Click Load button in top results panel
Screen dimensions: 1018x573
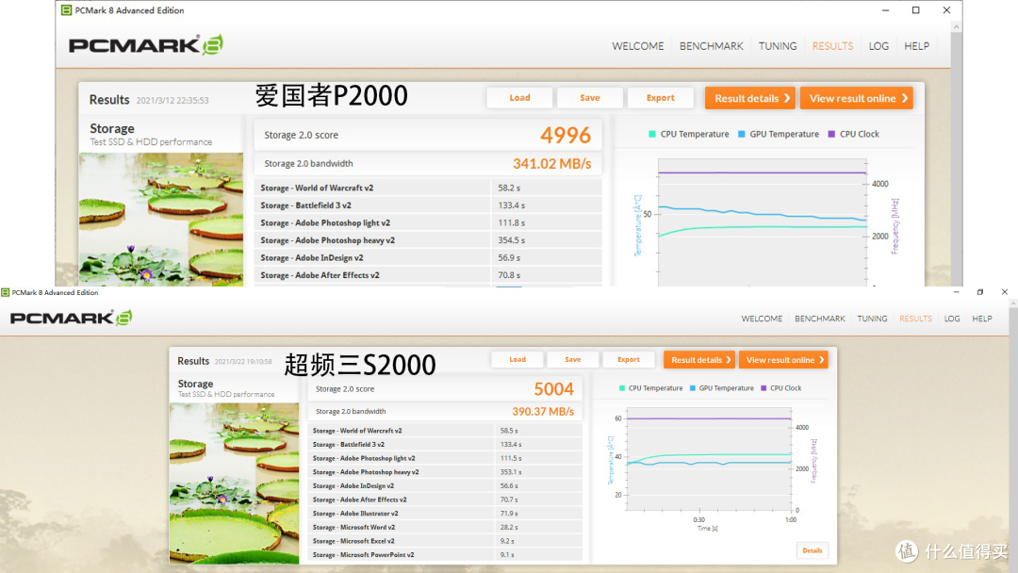tap(519, 98)
